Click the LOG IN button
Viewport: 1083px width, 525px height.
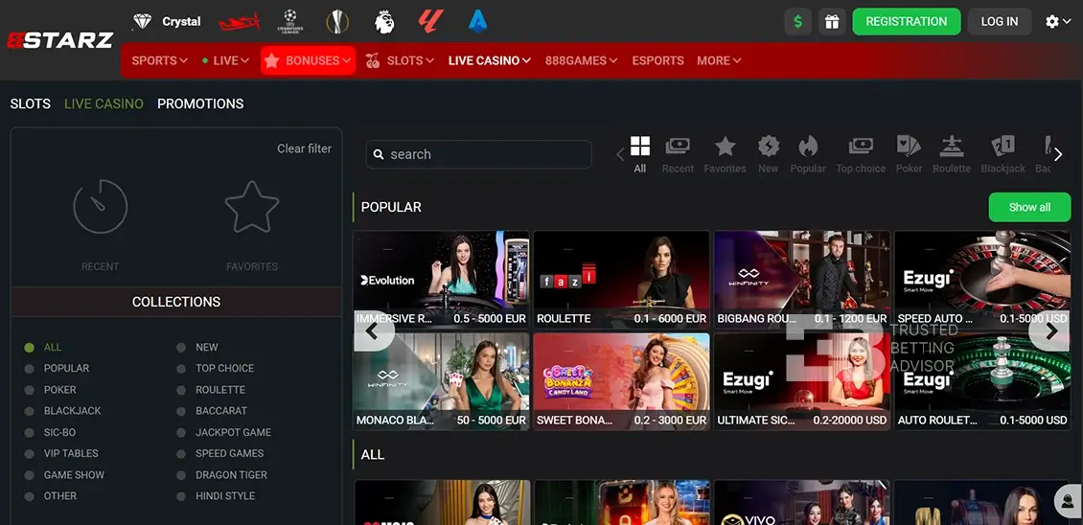click(x=1000, y=21)
